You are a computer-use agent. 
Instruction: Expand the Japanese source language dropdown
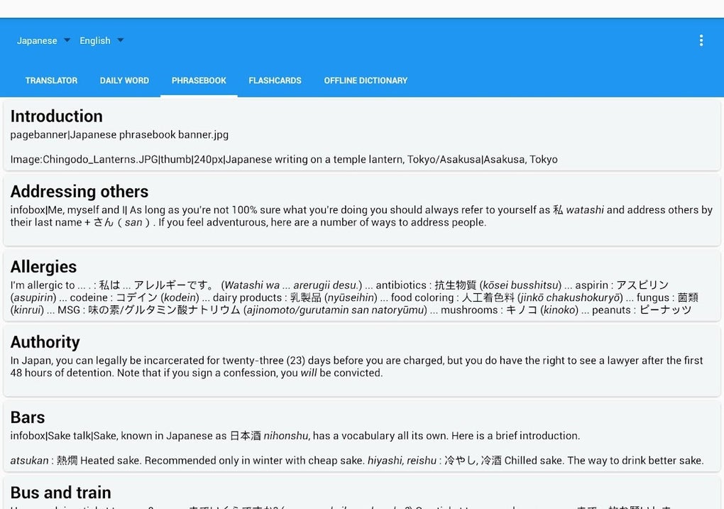pyautogui.click(x=43, y=40)
